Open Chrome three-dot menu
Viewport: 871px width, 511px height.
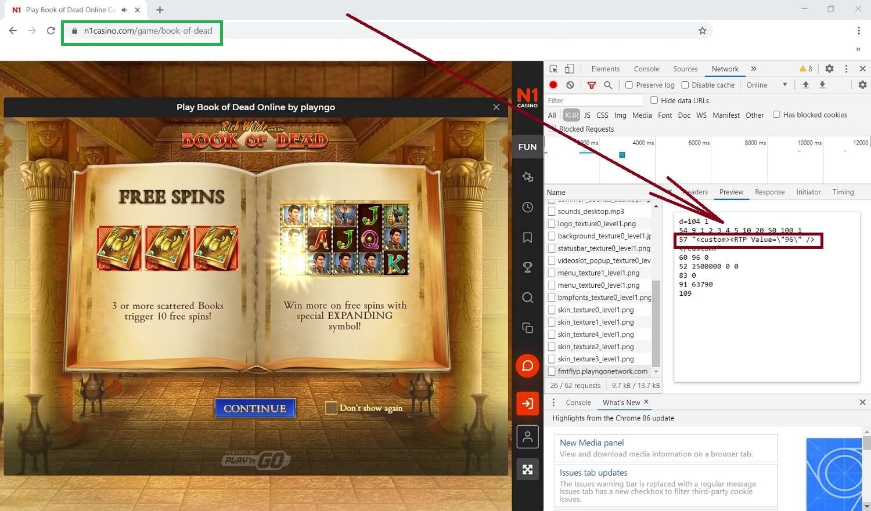(x=858, y=31)
